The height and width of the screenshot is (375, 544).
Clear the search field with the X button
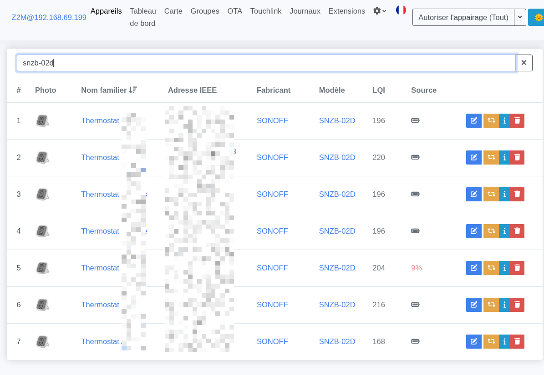pyautogui.click(x=524, y=63)
